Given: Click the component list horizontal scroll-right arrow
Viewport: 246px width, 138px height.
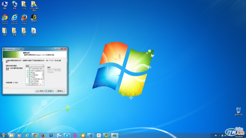Looking at the screenshot, I should tap(41, 85).
